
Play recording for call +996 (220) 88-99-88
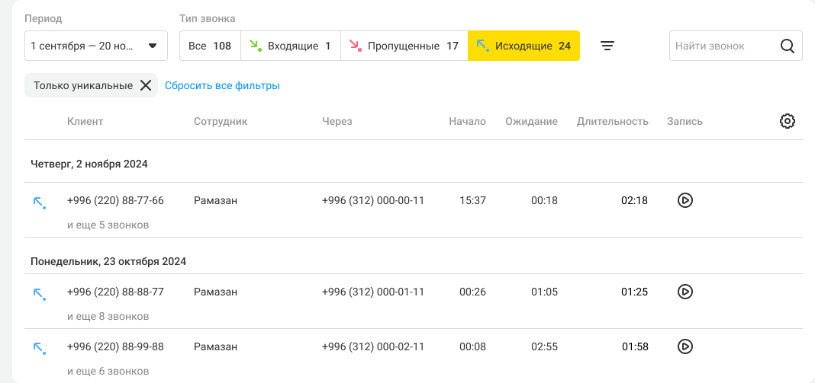coord(685,346)
